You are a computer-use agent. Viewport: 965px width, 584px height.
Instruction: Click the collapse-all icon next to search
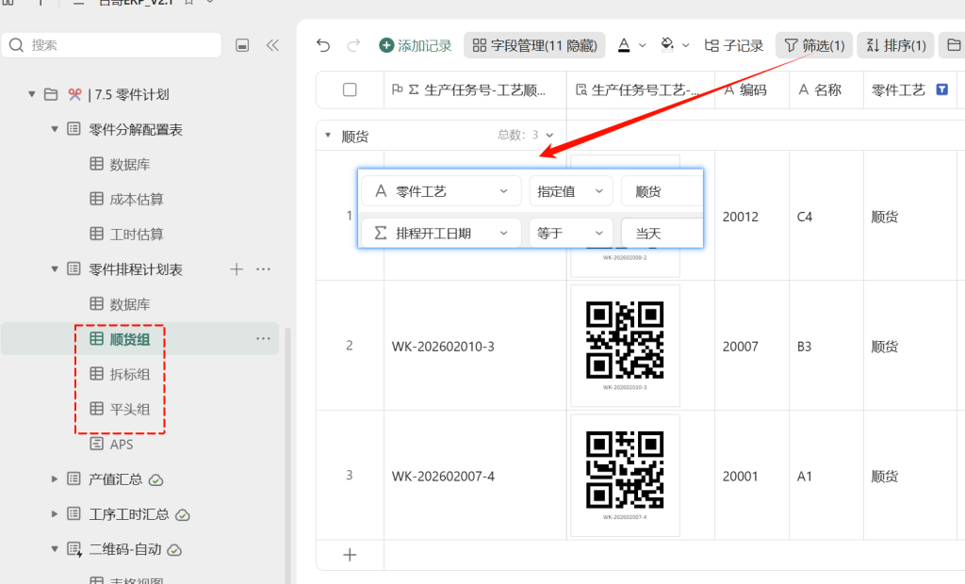(242, 45)
